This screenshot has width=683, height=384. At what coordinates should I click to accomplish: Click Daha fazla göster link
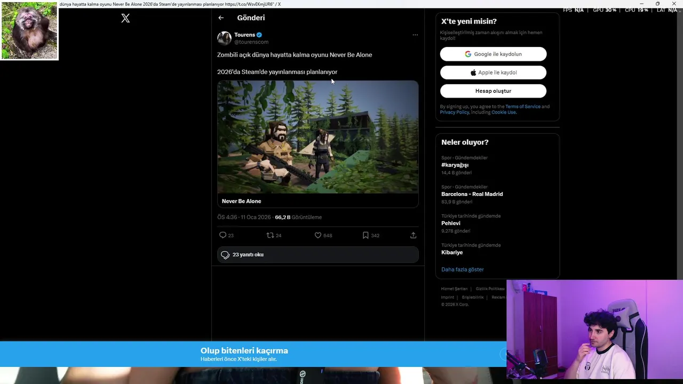(463, 269)
